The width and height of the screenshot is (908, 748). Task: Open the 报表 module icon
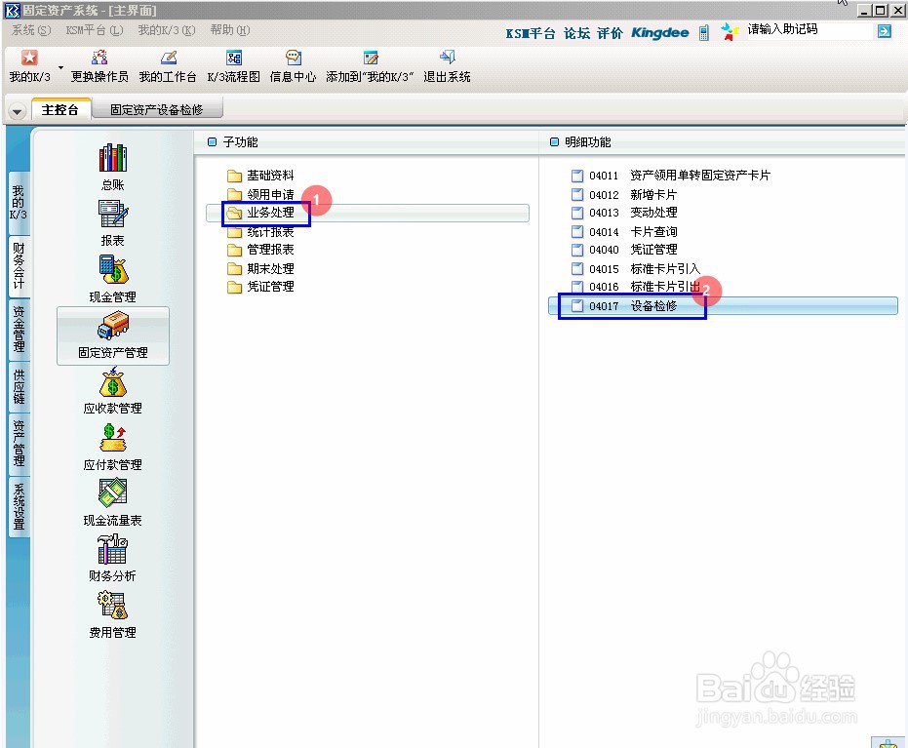click(x=113, y=223)
